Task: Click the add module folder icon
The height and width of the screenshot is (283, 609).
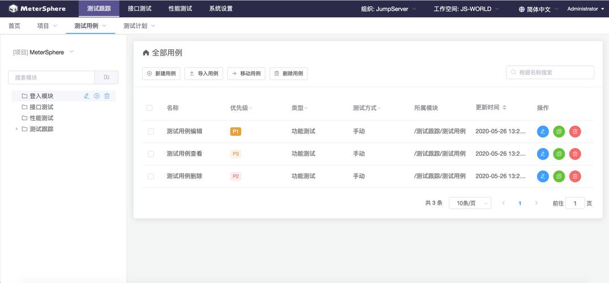Action: tap(107, 77)
